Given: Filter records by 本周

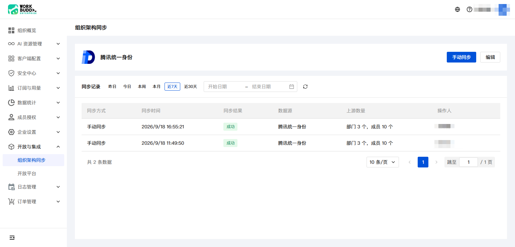Looking at the screenshot, I should (142, 87).
